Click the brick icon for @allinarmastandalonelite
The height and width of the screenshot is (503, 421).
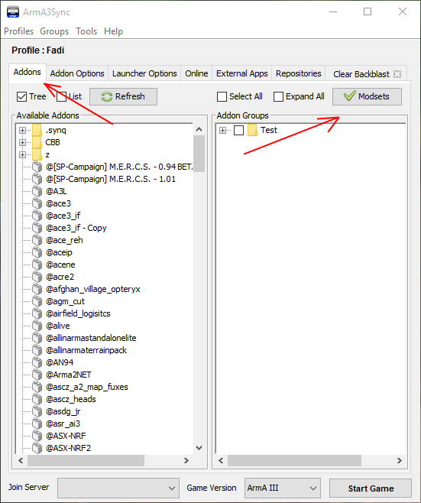(x=37, y=338)
